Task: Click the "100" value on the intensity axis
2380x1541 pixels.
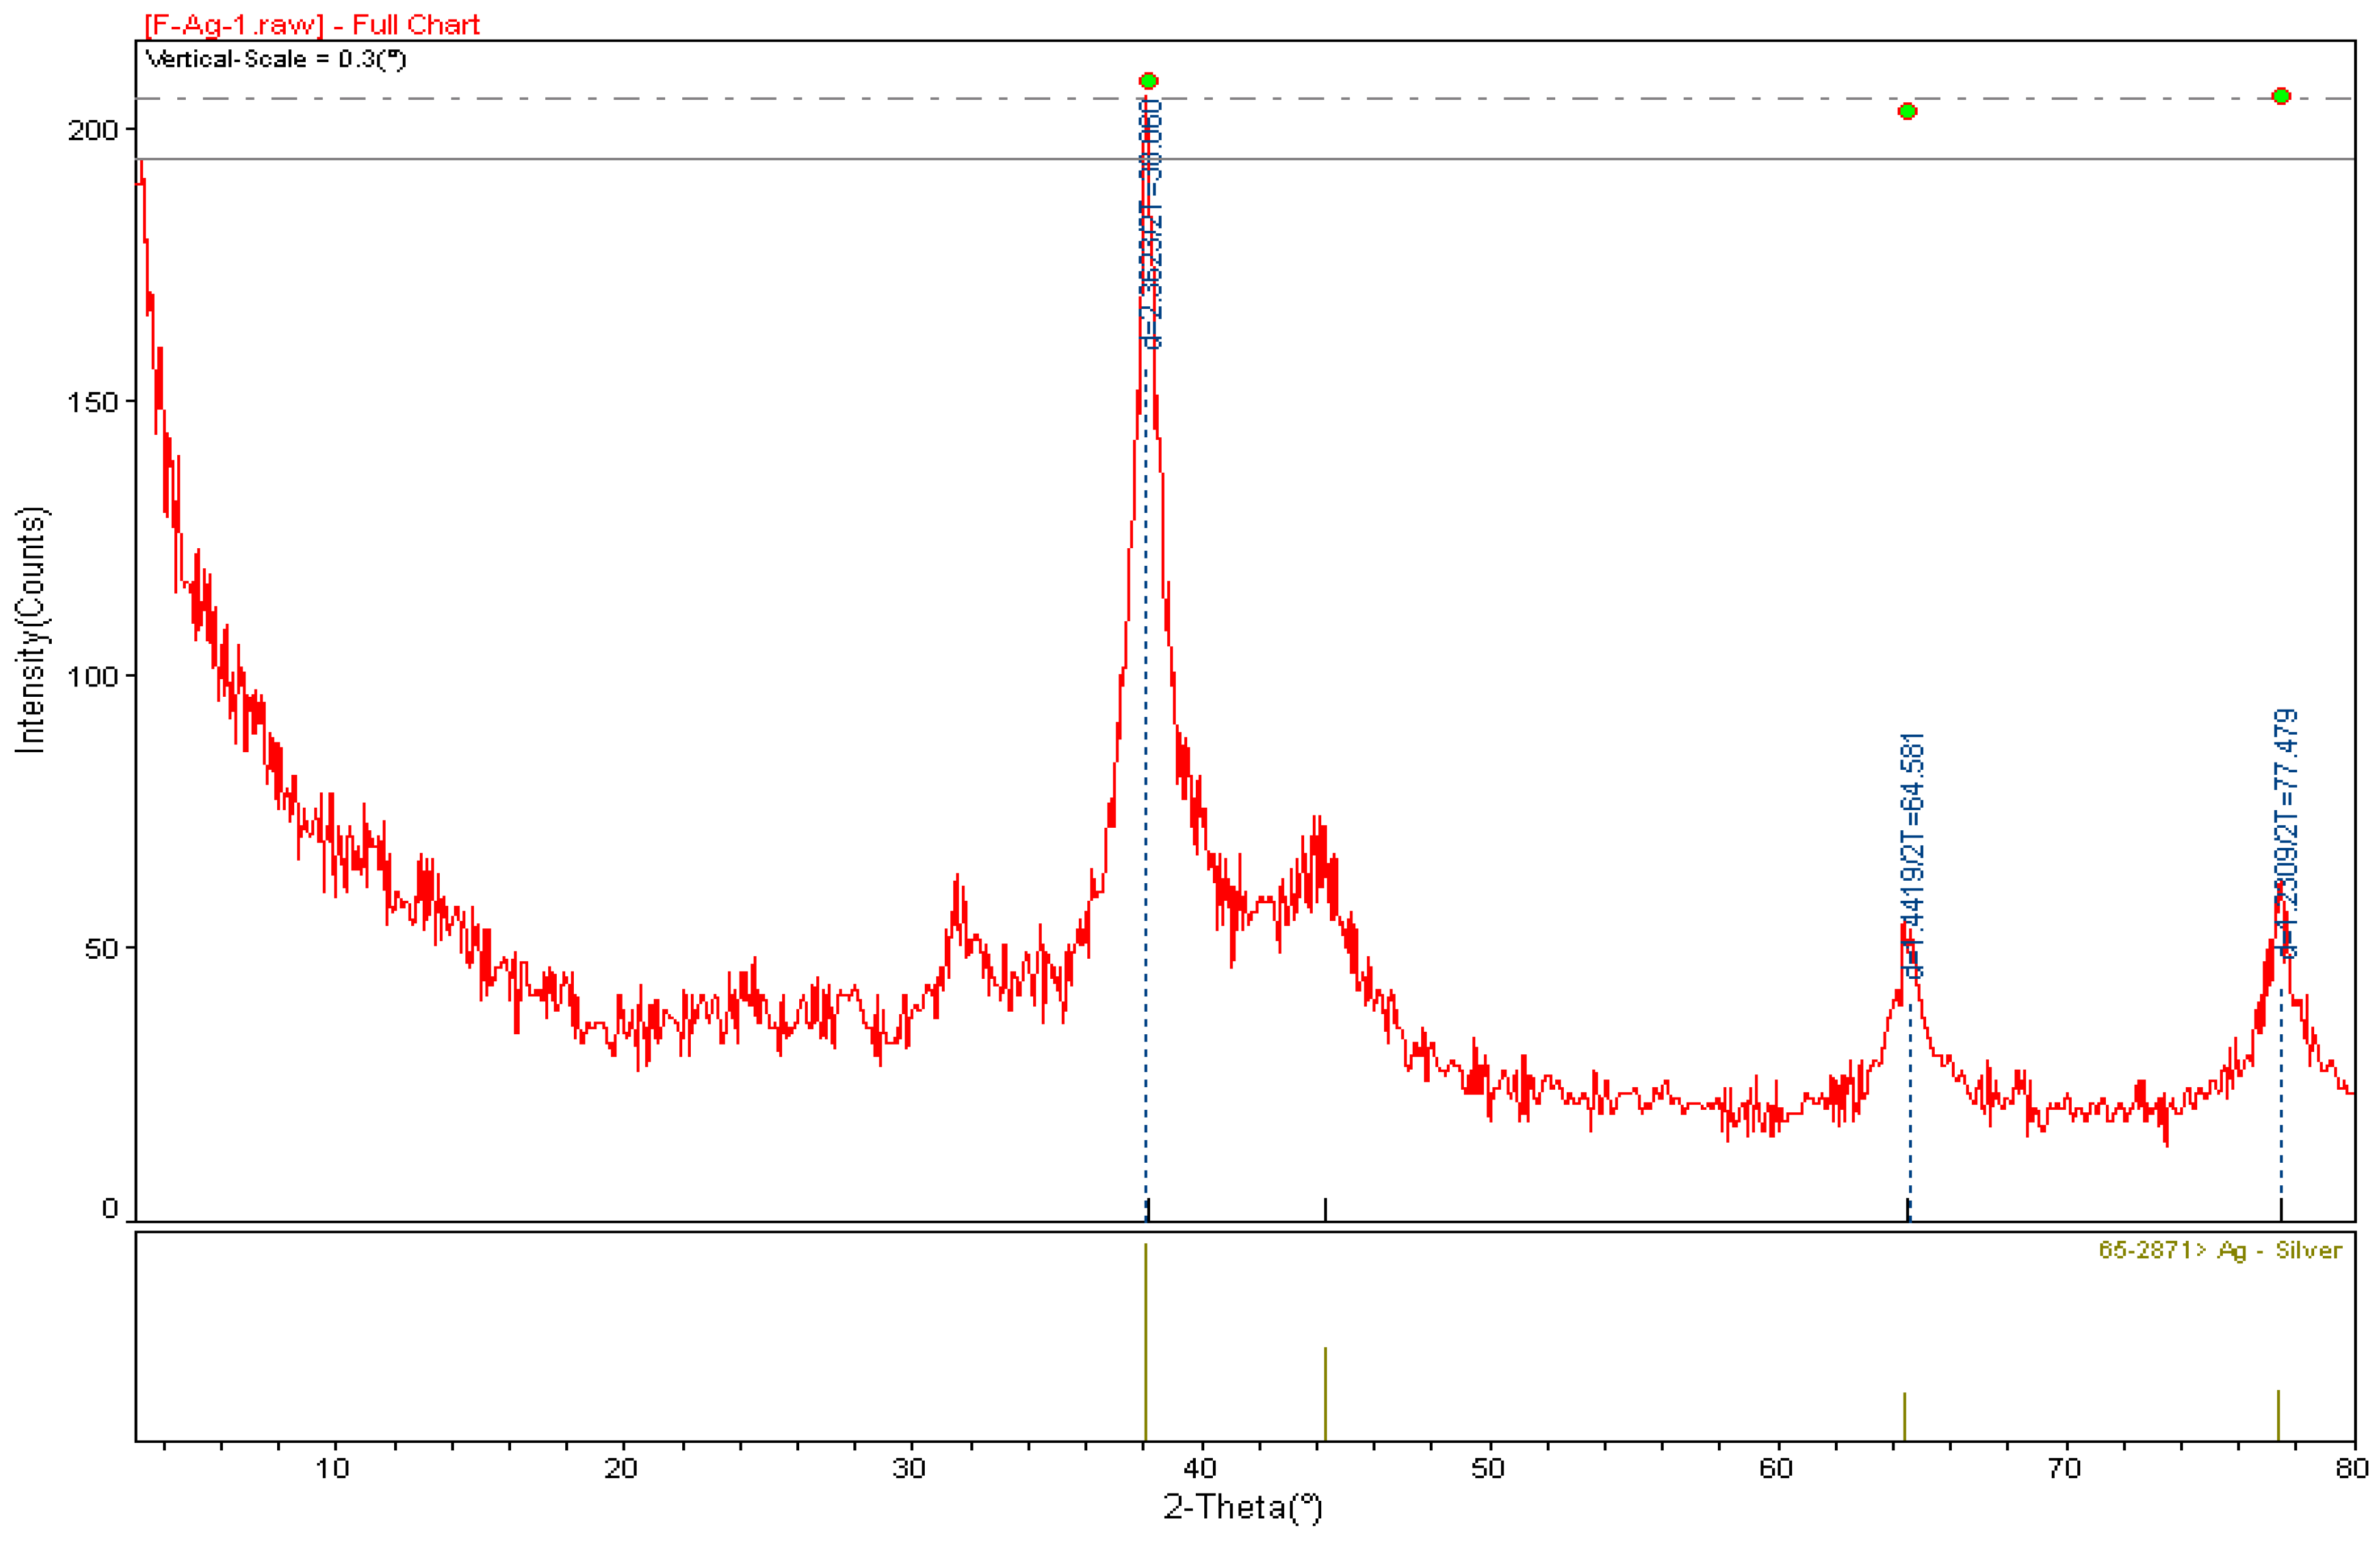Action: [x=93, y=676]
